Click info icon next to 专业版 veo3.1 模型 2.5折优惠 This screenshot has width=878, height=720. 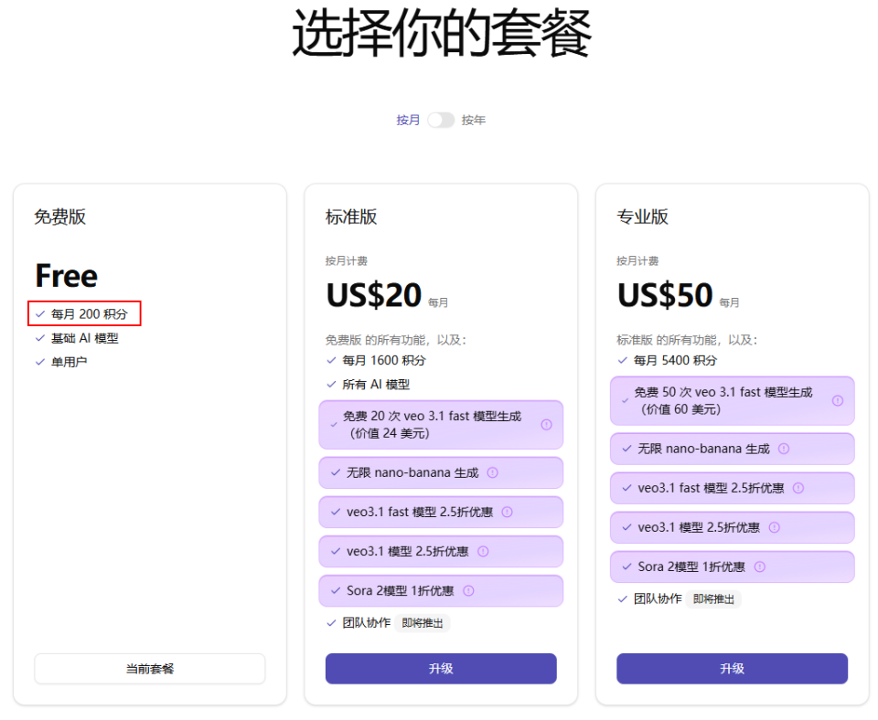[776, 527]
